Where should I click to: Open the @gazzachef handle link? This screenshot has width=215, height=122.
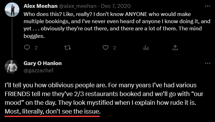38,70
